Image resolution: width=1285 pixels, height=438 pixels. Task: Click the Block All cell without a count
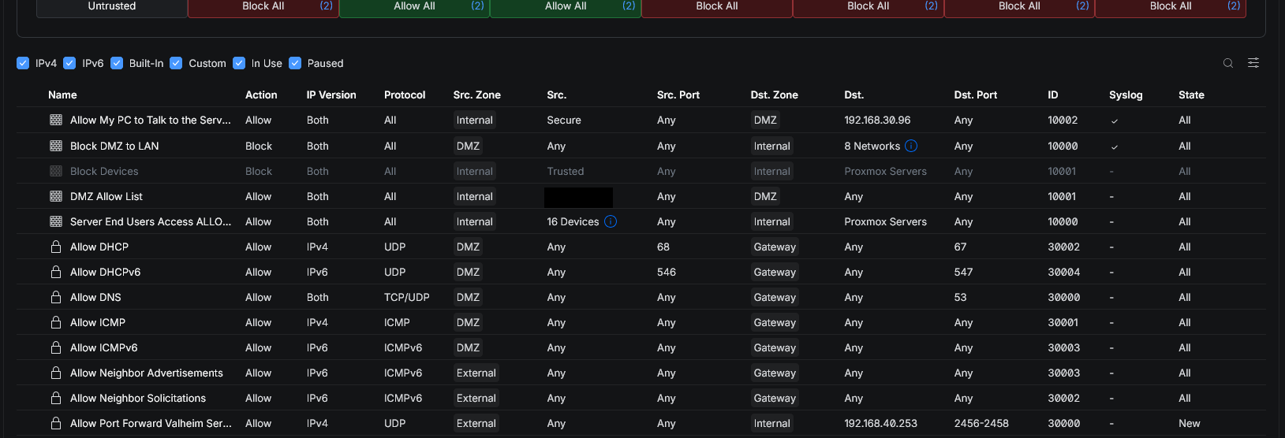[x=717, y=6]
